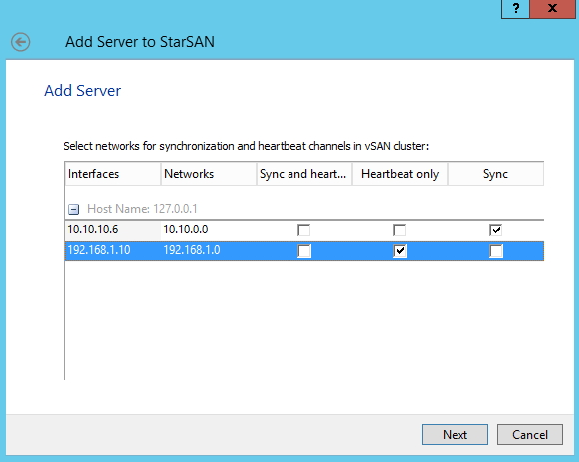Select the 10.10.10.6 interface row
This screenshot has height=462, width=579.
[303, 230]
